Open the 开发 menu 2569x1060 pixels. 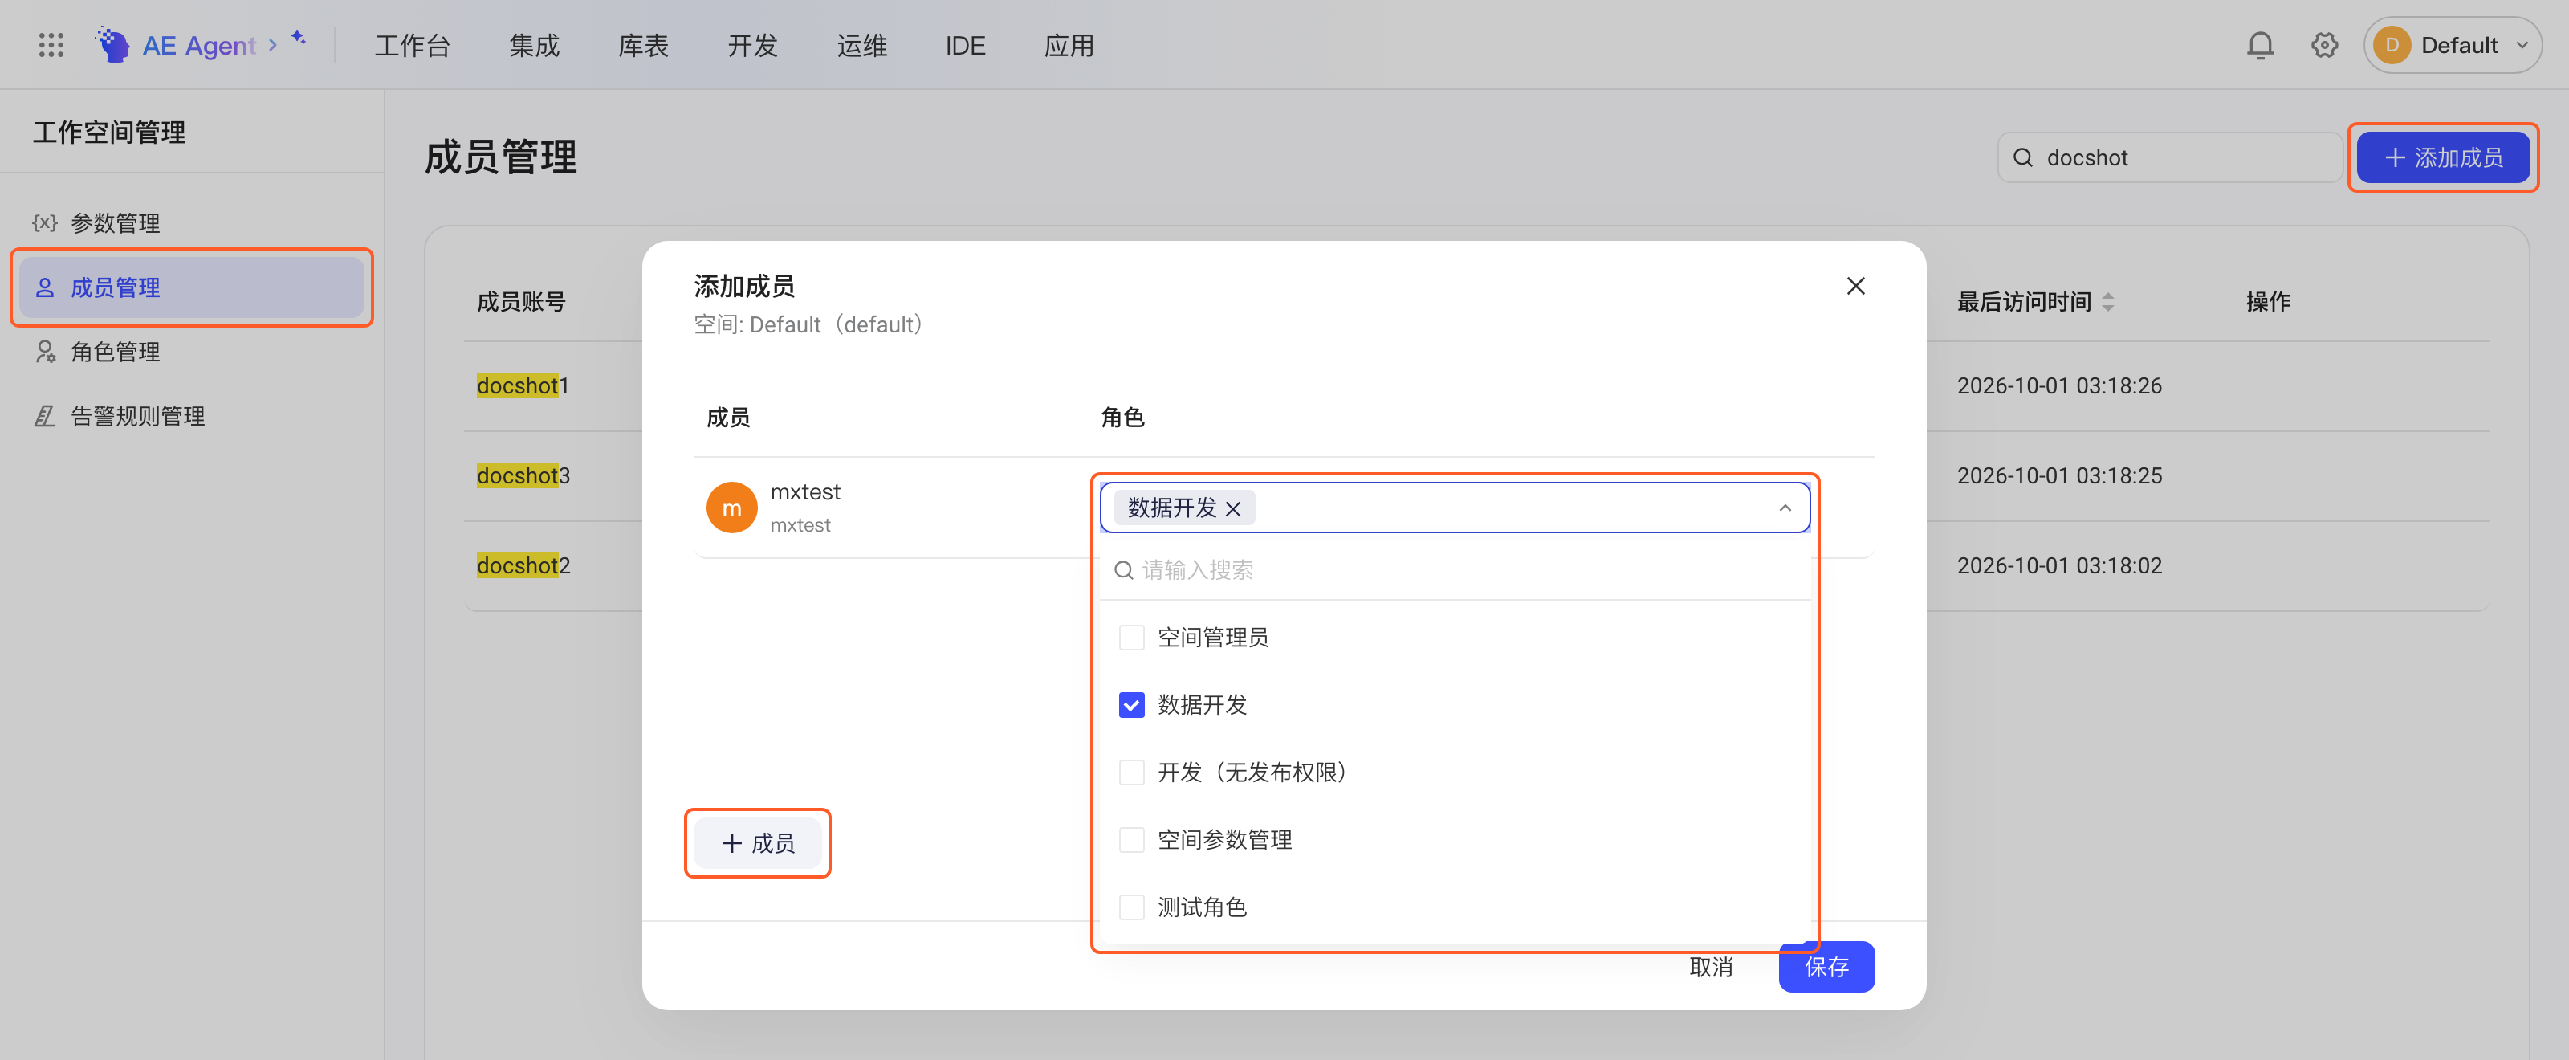(x=752, y=46)
